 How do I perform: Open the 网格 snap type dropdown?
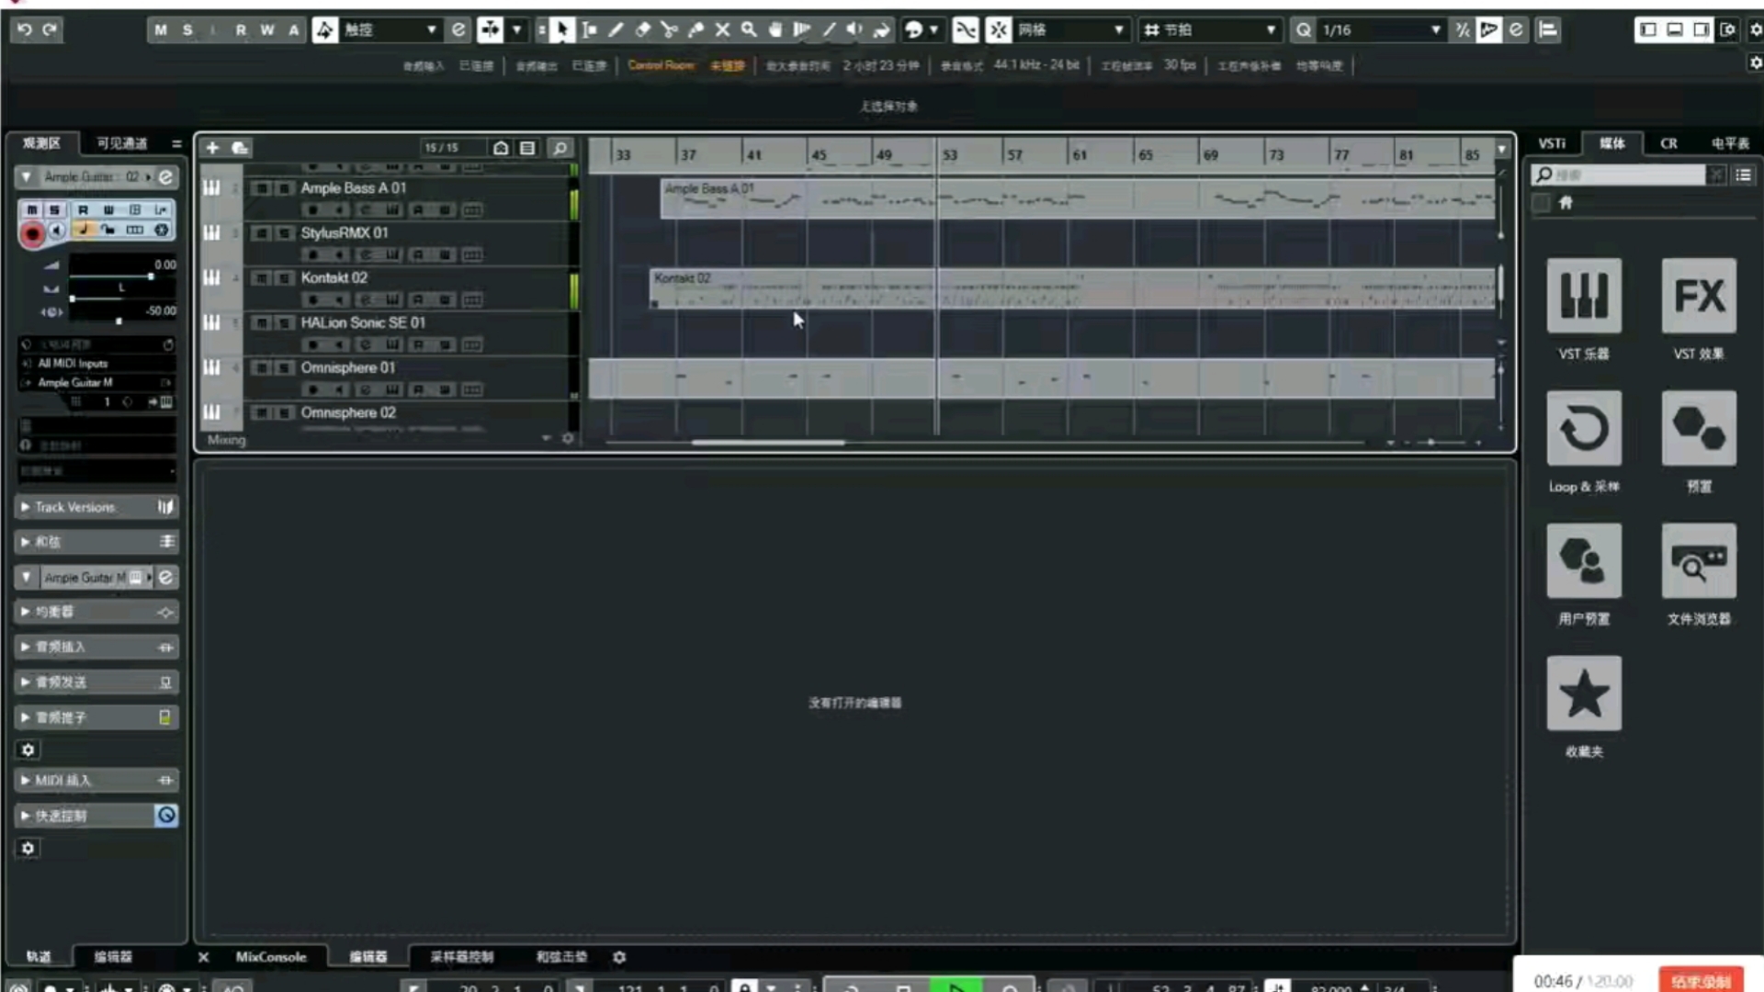(x=1070, y=30)
